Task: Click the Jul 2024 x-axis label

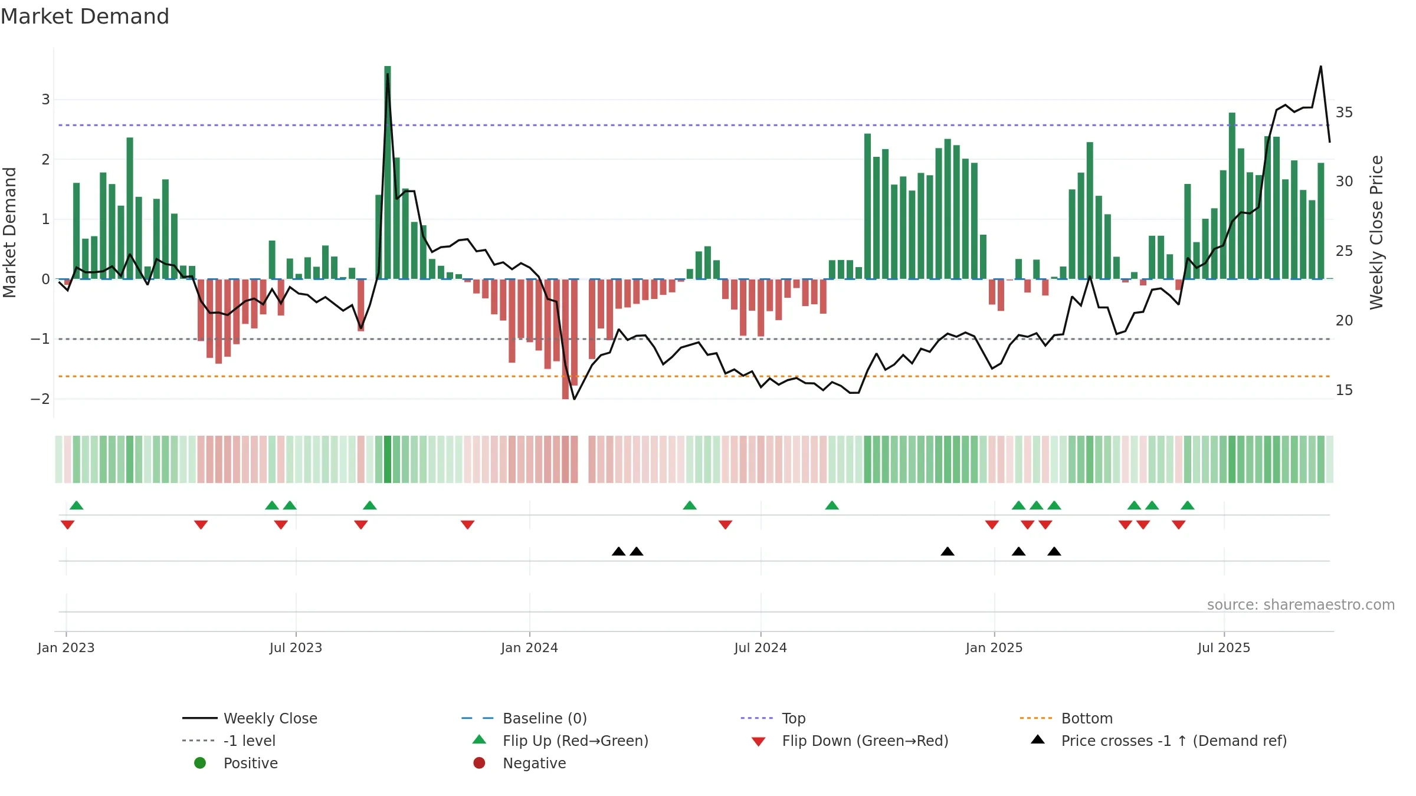Action: pos(761,648)
